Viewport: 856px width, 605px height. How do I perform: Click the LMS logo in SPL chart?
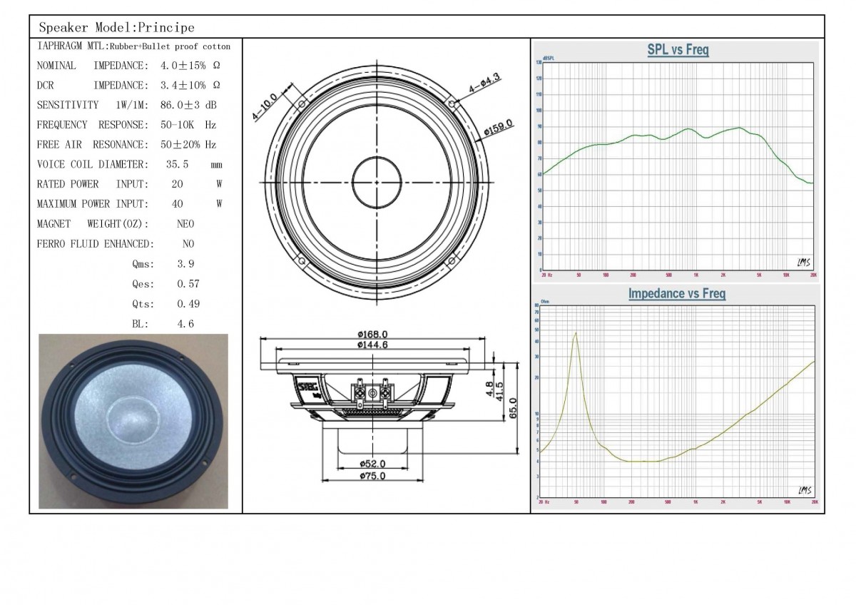click(804, 263)
